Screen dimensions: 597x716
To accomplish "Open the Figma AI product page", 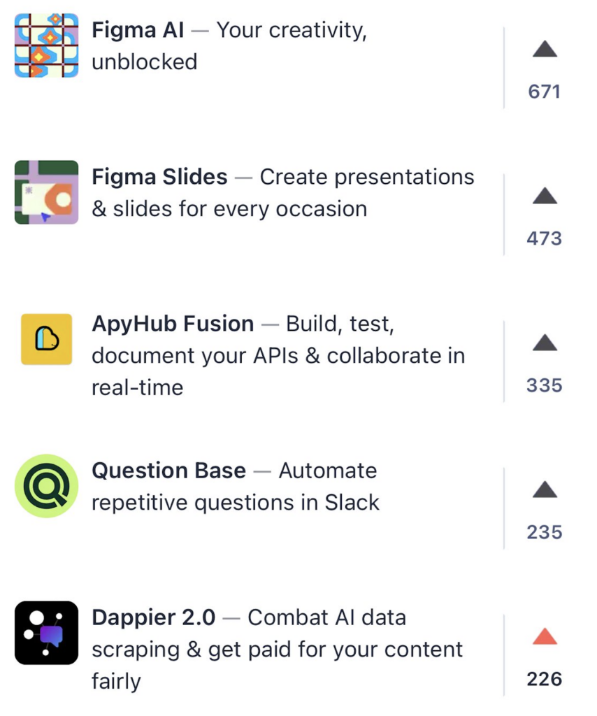I will [x=137, y=30].
